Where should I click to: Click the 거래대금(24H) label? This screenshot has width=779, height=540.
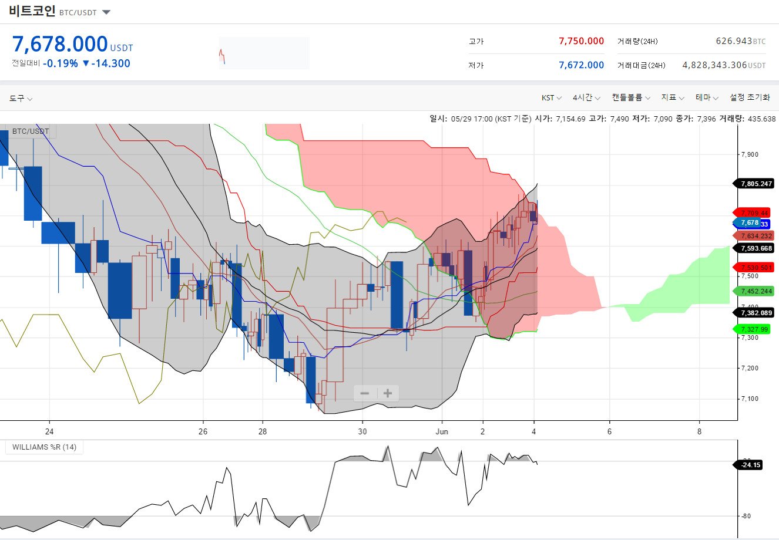[x=641, y=66]
